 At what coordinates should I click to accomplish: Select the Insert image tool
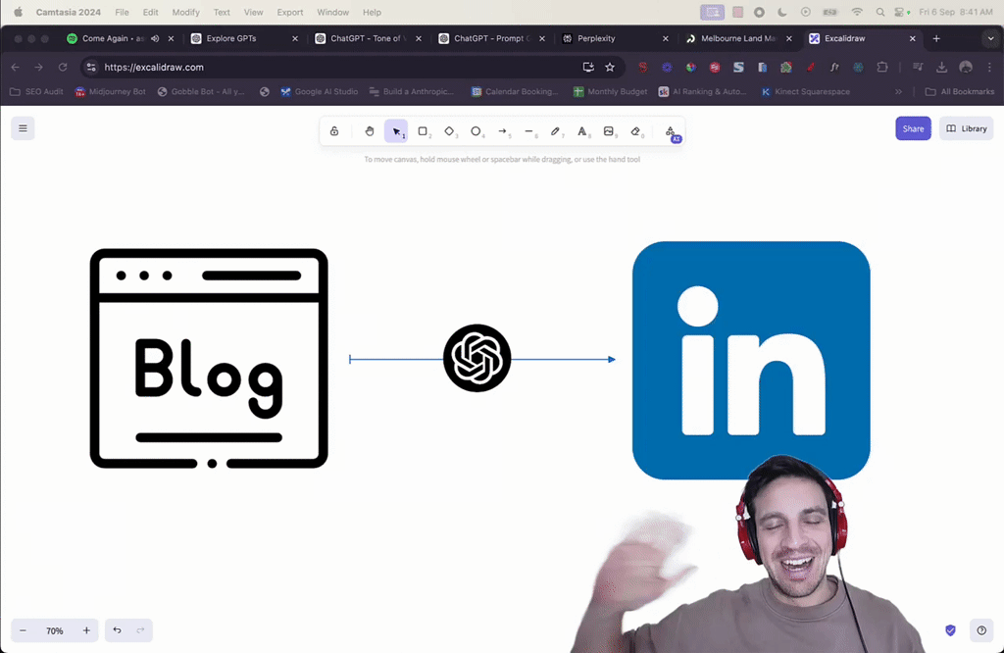(x=608, y=131)
